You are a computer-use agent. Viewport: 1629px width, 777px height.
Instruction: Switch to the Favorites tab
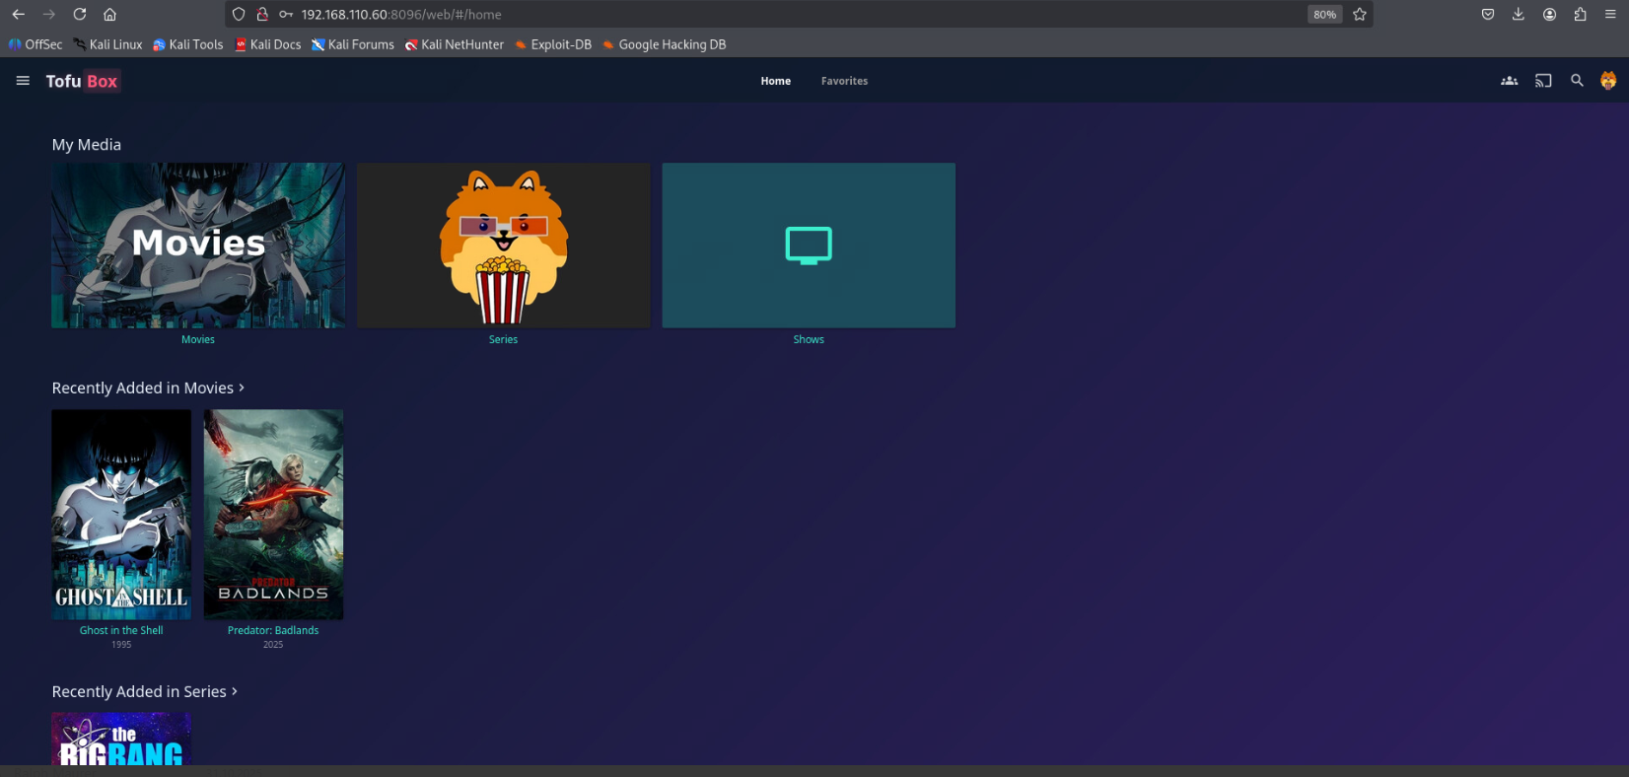[844, 81]
